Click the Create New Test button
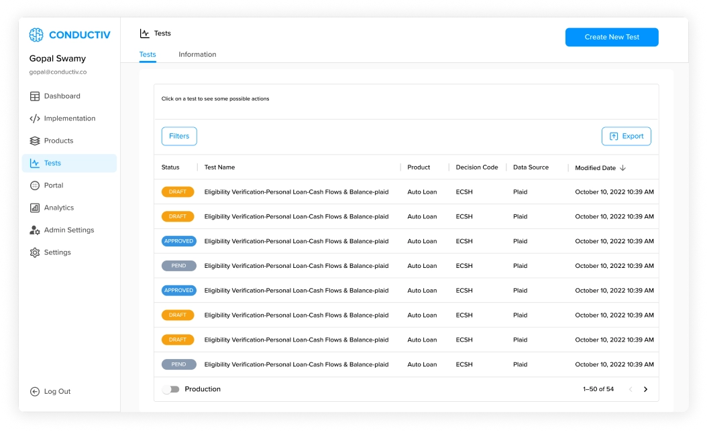The image size is (707, 432). click(611, 37)
